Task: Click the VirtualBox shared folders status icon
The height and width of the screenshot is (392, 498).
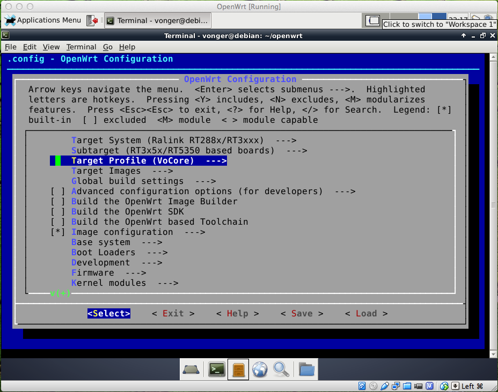Action: tap(407, 386)
